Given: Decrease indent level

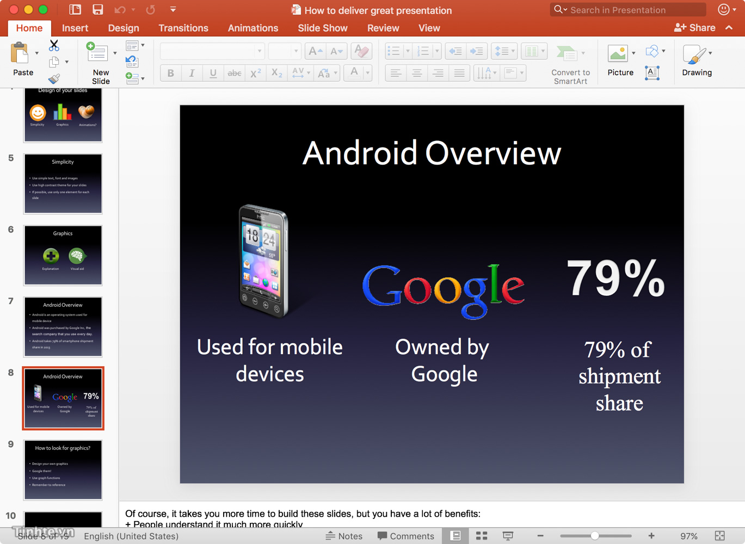Looking at the screenshot, I should [455, 52].
